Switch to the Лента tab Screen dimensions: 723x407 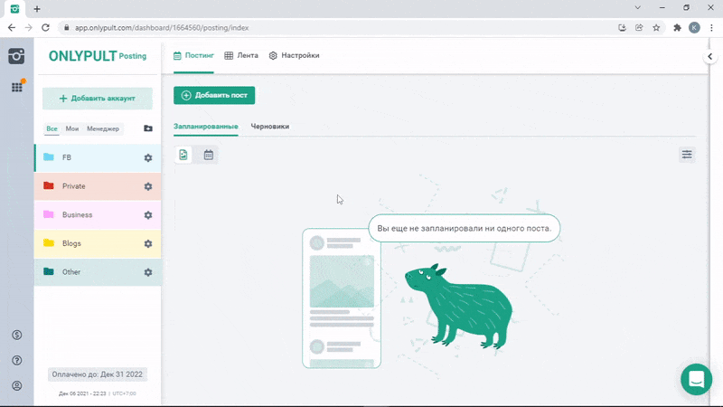coord(241,55)
